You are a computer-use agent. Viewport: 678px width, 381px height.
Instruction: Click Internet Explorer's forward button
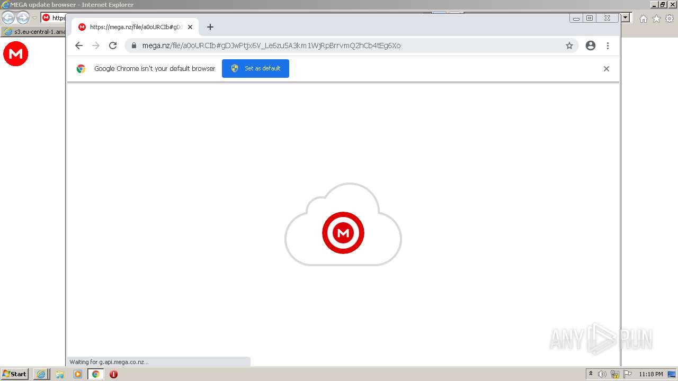coord(23,17)
